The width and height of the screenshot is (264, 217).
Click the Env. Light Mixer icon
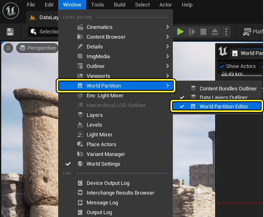(x=80, y=96)
